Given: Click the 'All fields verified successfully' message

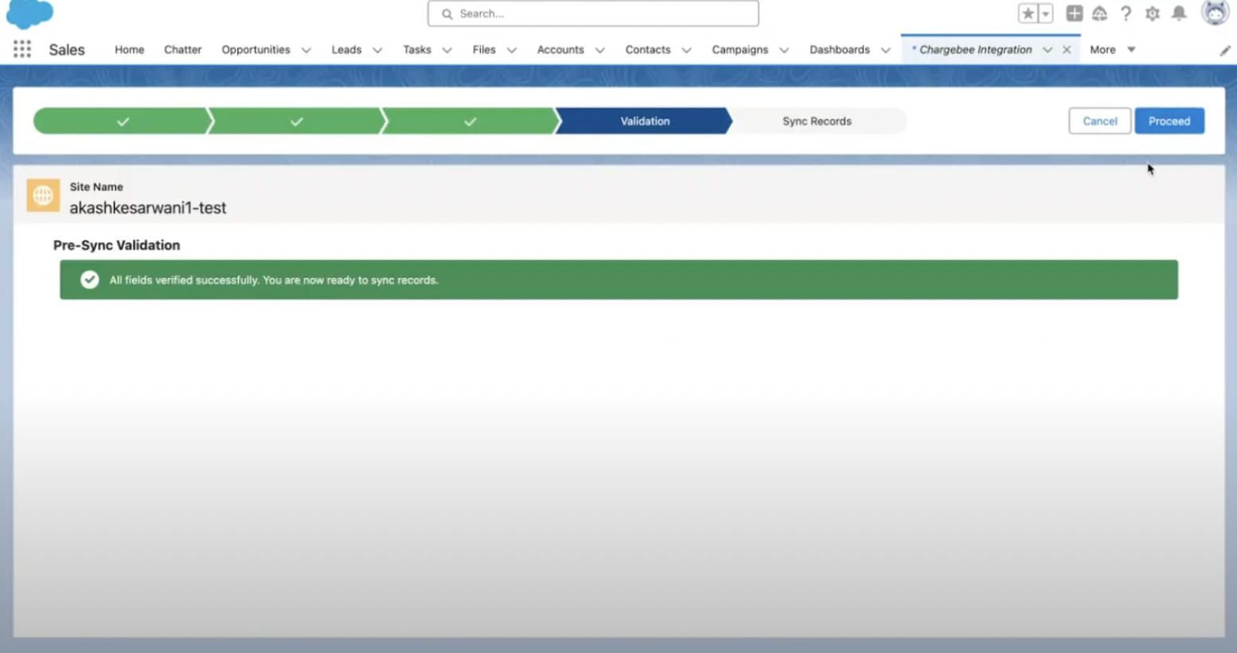Looking at the screenshot, I should pos(274,280).
